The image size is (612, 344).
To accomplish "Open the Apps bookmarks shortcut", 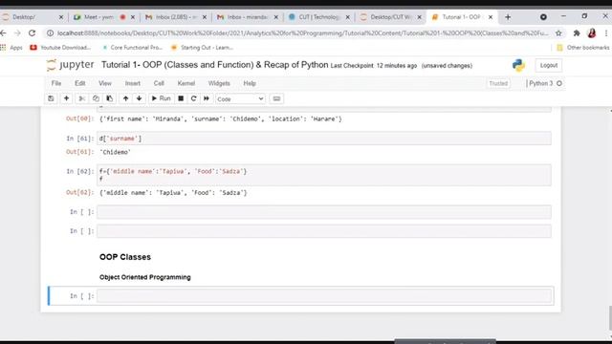I will [x=11, y=48].
